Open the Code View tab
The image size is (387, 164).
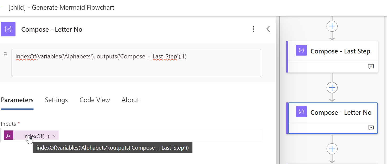pyautogui.click(x=95, y=100)
